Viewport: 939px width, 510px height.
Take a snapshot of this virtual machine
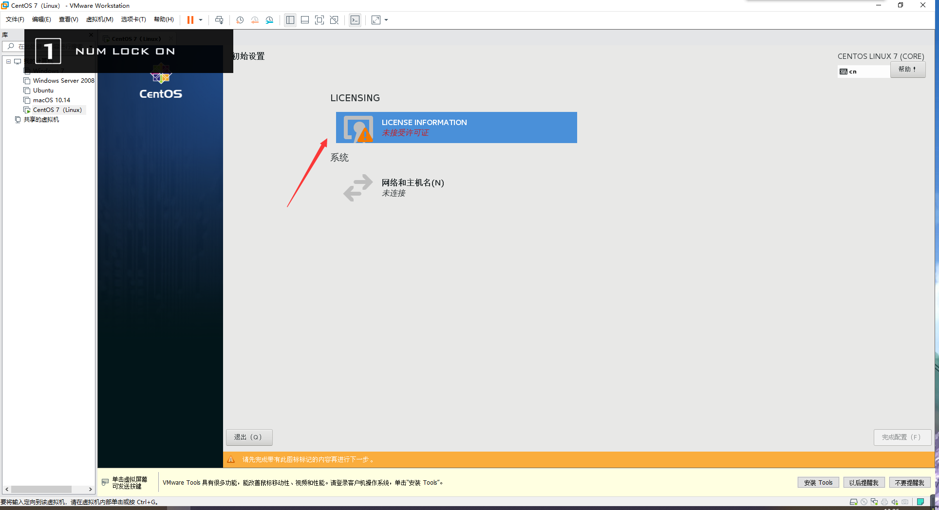(x=240, y=20)
